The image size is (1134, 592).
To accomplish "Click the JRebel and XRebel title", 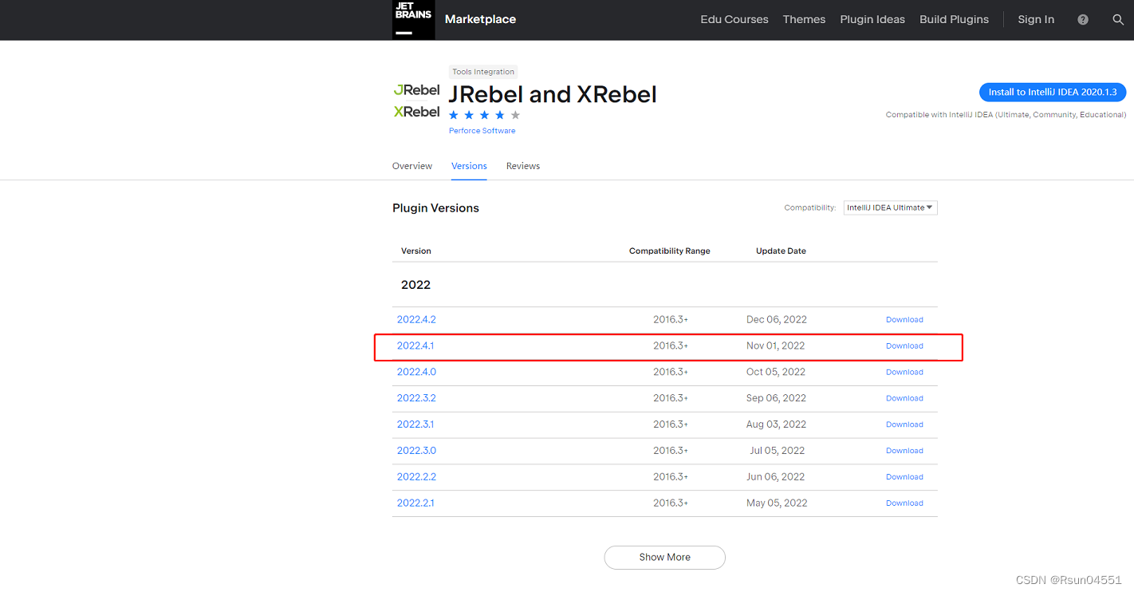I will [x=553, y=94].
